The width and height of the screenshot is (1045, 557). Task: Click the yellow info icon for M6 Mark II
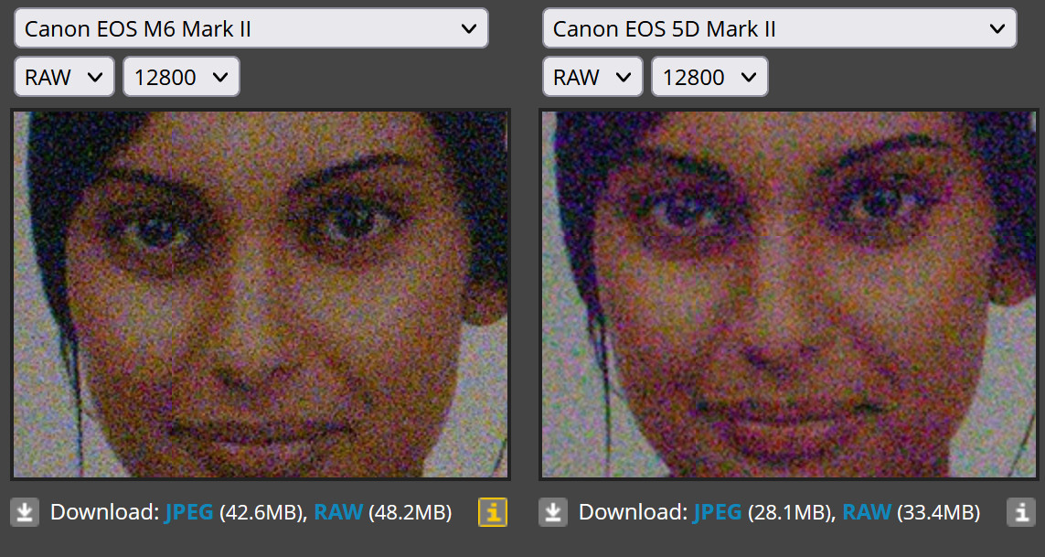[x=493, y=512]
